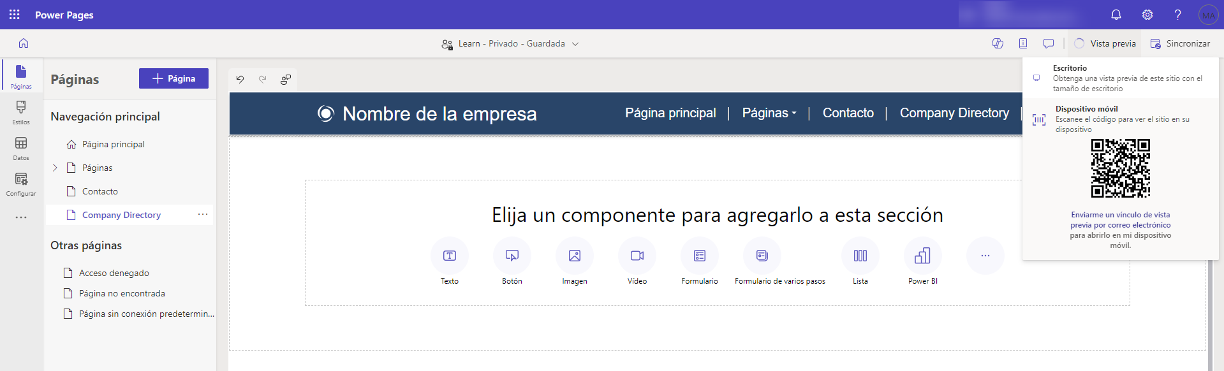Click Sincronizar button
Image resolution: width=1224 pixels, height=371 pixels.
1180,43
